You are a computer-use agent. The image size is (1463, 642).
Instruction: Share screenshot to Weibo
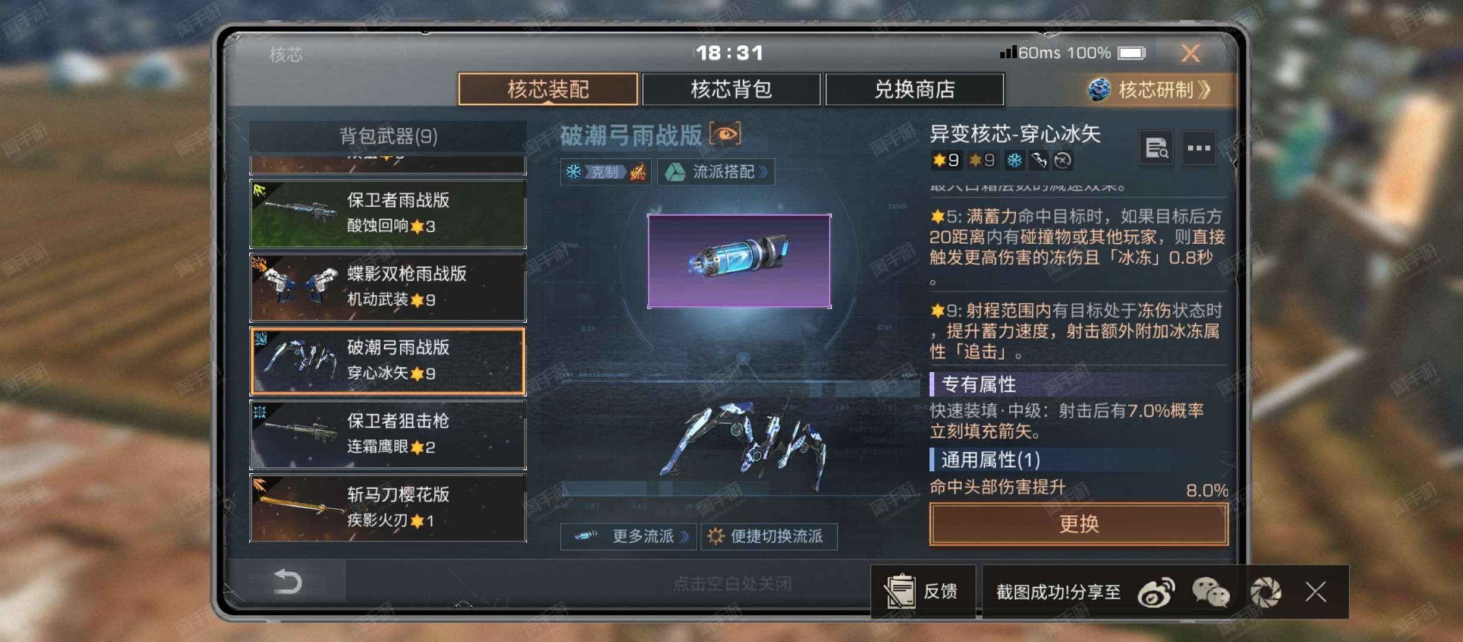(1156, 592)
